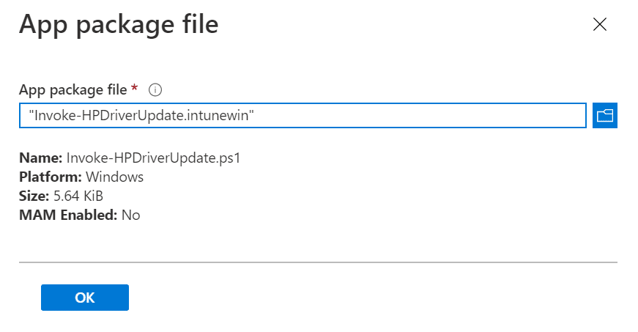The width and height of the screenshot is (638, 332).
Task: Select the Invoke-HPDriverUpdate.intunewin filename text
Action: tap(141, 116)
